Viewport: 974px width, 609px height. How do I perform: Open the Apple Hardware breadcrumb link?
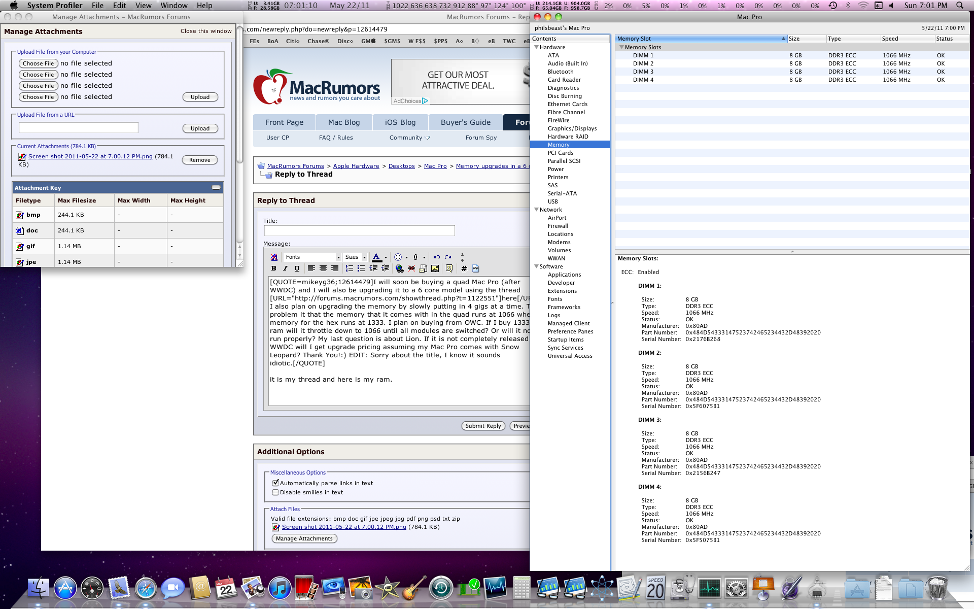[x=356, y=166]
